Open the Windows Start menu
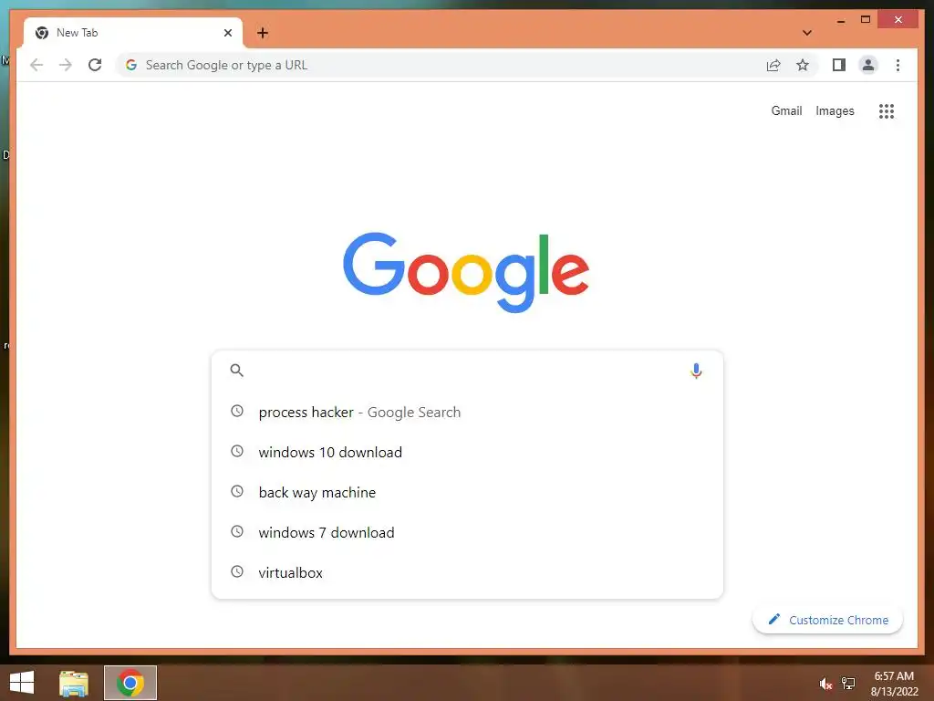Screen dimensions: 934x701 coord(22,683)
